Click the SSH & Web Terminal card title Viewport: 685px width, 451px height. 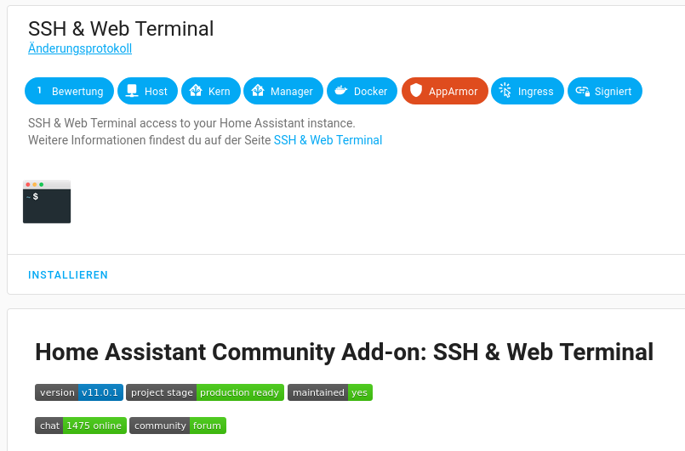(121, 28)
